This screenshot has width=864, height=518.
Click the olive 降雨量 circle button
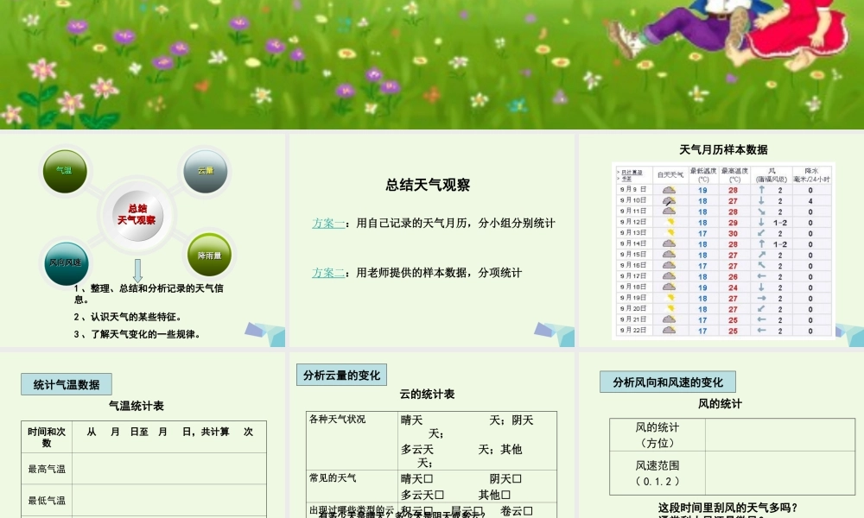coord(209,256)
